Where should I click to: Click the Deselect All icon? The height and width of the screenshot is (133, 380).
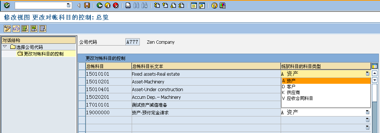tap(43, 29)
